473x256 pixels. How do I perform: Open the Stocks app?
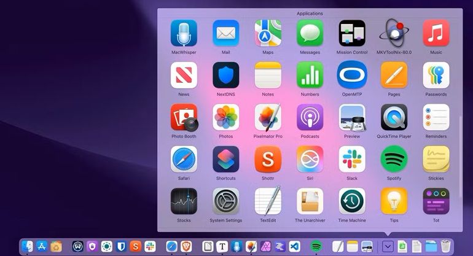pos(184,201)
